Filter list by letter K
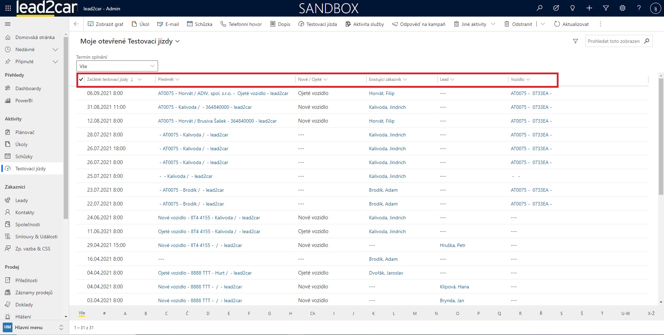The width and height of the screenshot is (664, 335). 373,314
